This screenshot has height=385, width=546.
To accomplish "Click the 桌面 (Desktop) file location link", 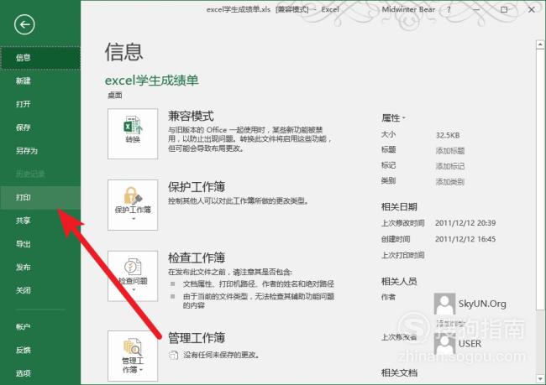I will pos(114,96).
